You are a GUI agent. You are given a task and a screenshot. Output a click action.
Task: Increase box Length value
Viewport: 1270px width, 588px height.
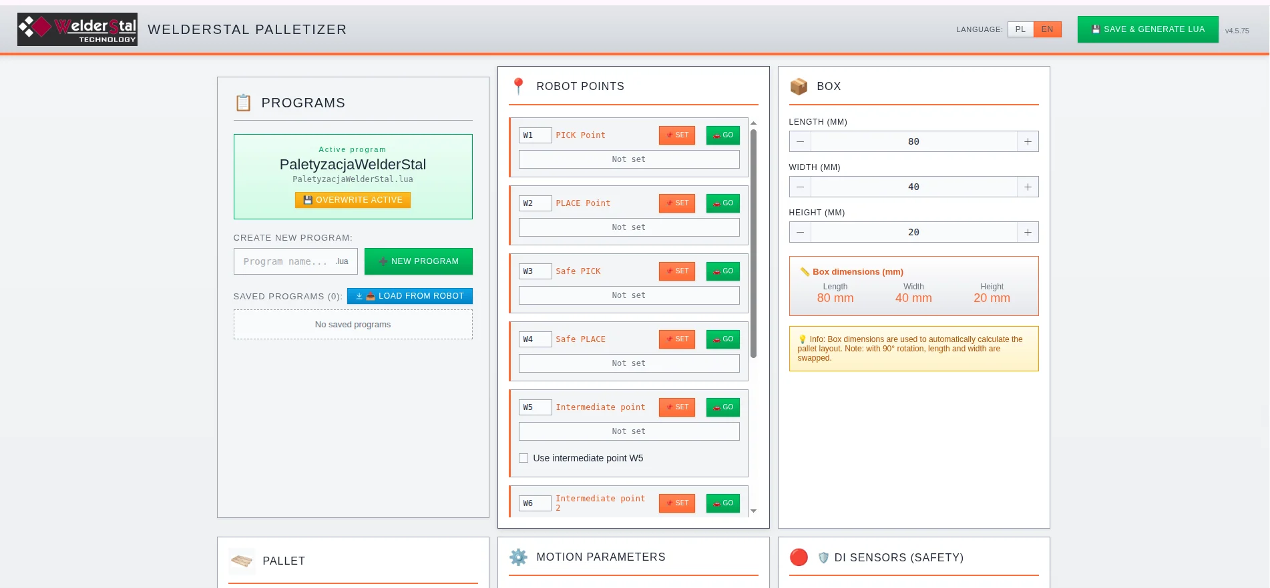tap(1028, 141)
